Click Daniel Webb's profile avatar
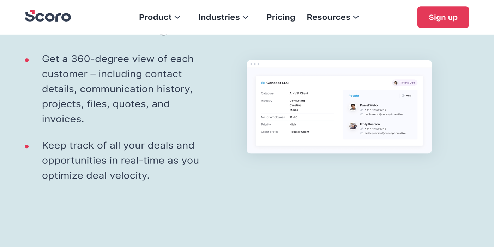The height and width of the screenshot is (247, 494). [353, 107]
